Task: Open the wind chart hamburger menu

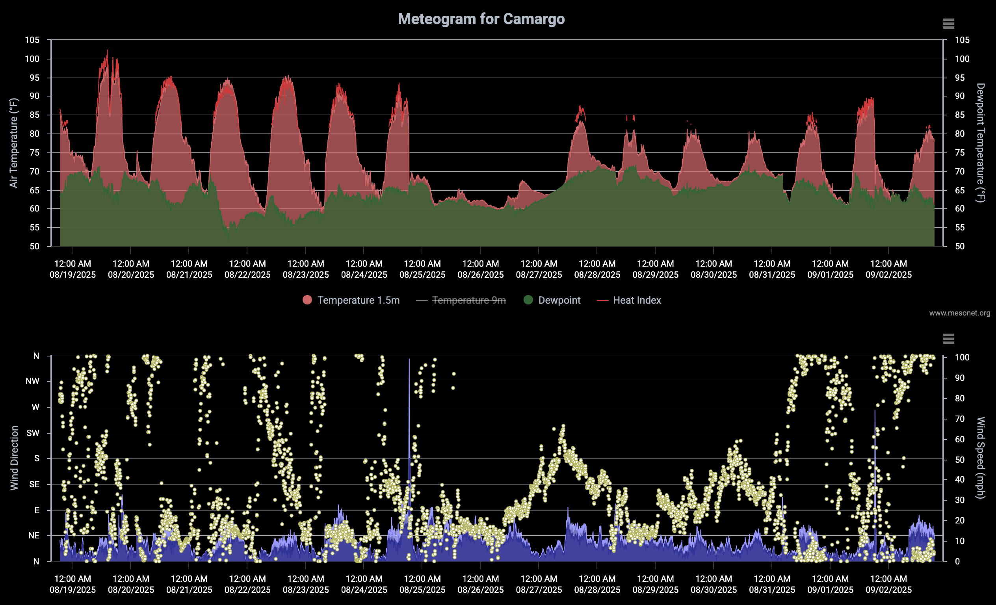Action: [948, 339]
